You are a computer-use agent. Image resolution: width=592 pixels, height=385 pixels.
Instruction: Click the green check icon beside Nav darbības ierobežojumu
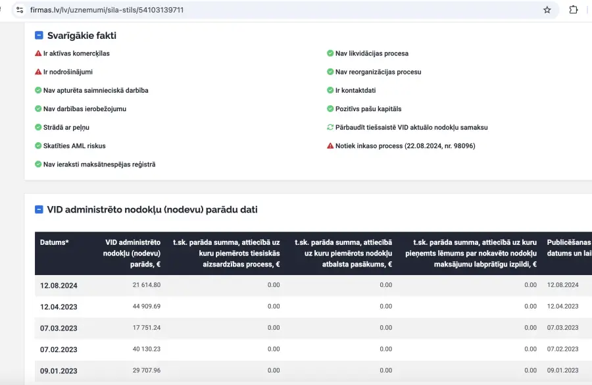[x=38, y=109]
